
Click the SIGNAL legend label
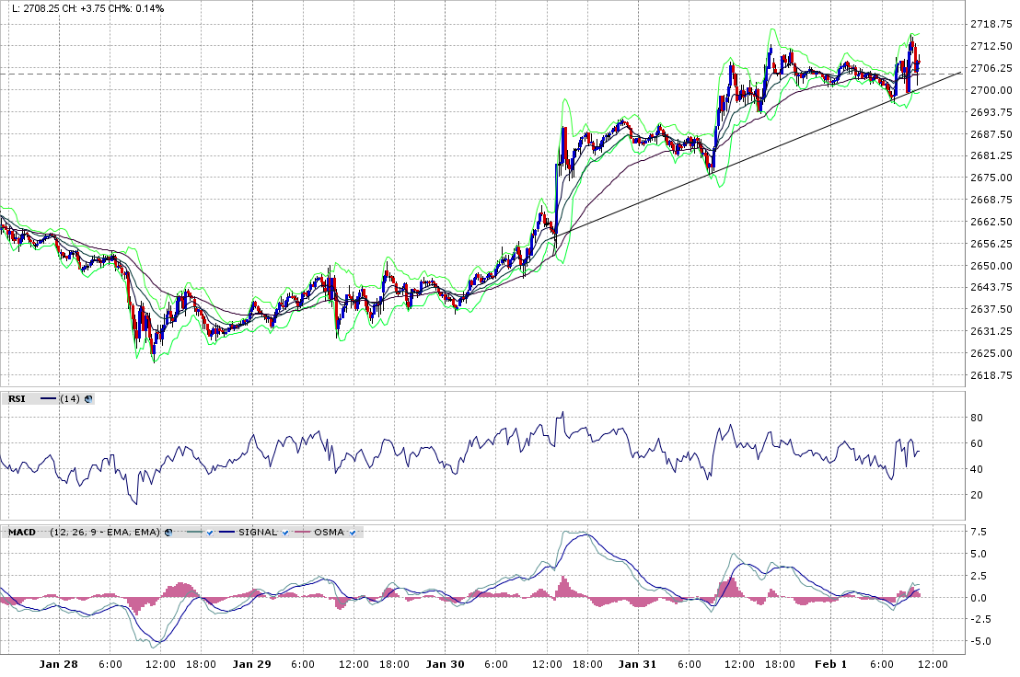point(258,533)
